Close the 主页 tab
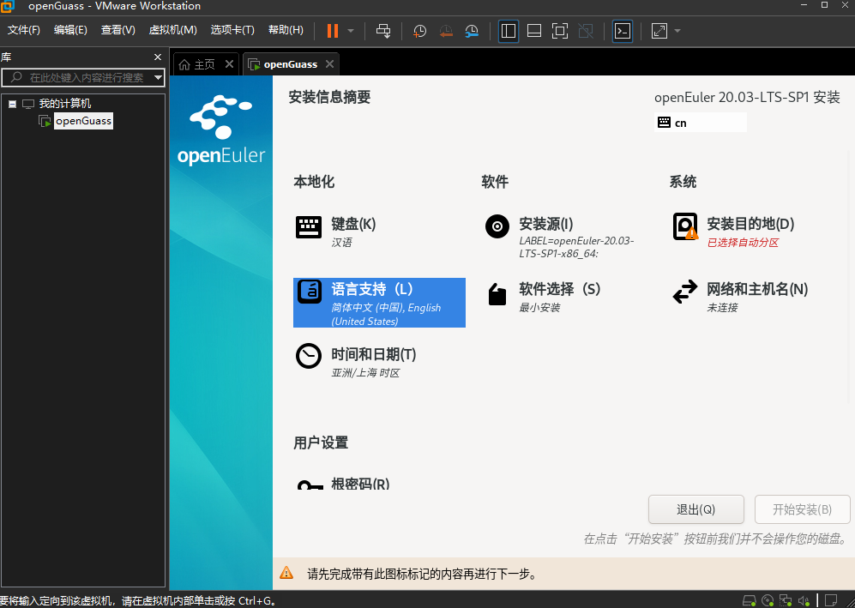Screen dimensions: 855x608 pyautogui.click(x=230, y=63)
